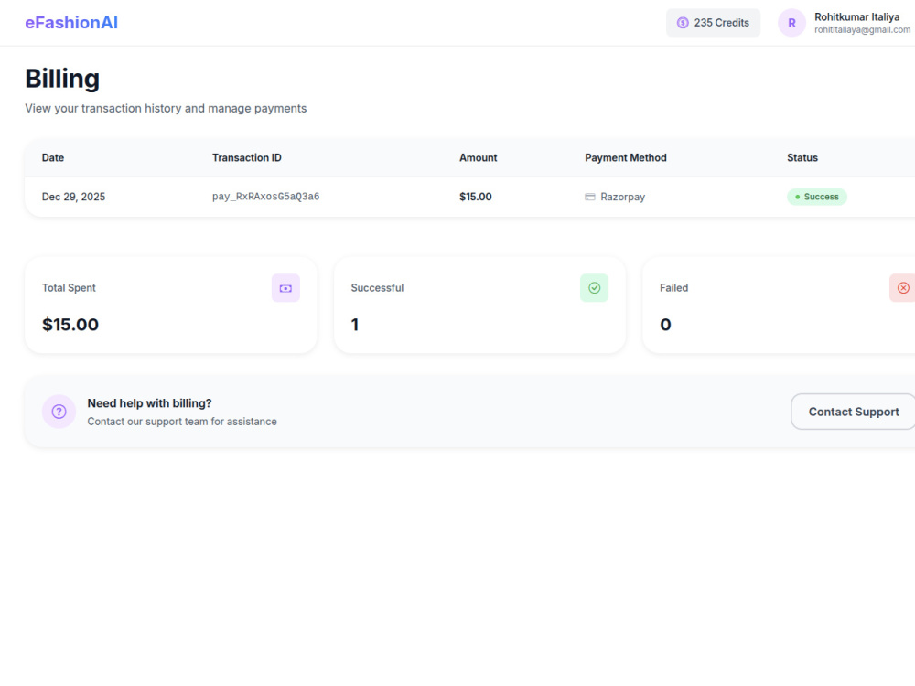Click the Amount column header

click(478, 157)
